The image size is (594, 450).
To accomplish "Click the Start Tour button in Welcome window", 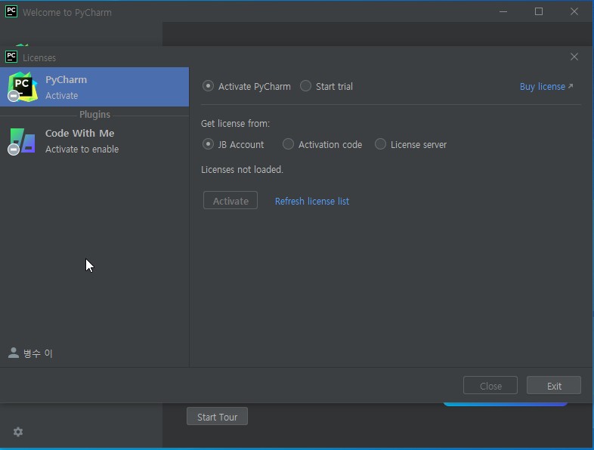I will [x=217, y=416].
